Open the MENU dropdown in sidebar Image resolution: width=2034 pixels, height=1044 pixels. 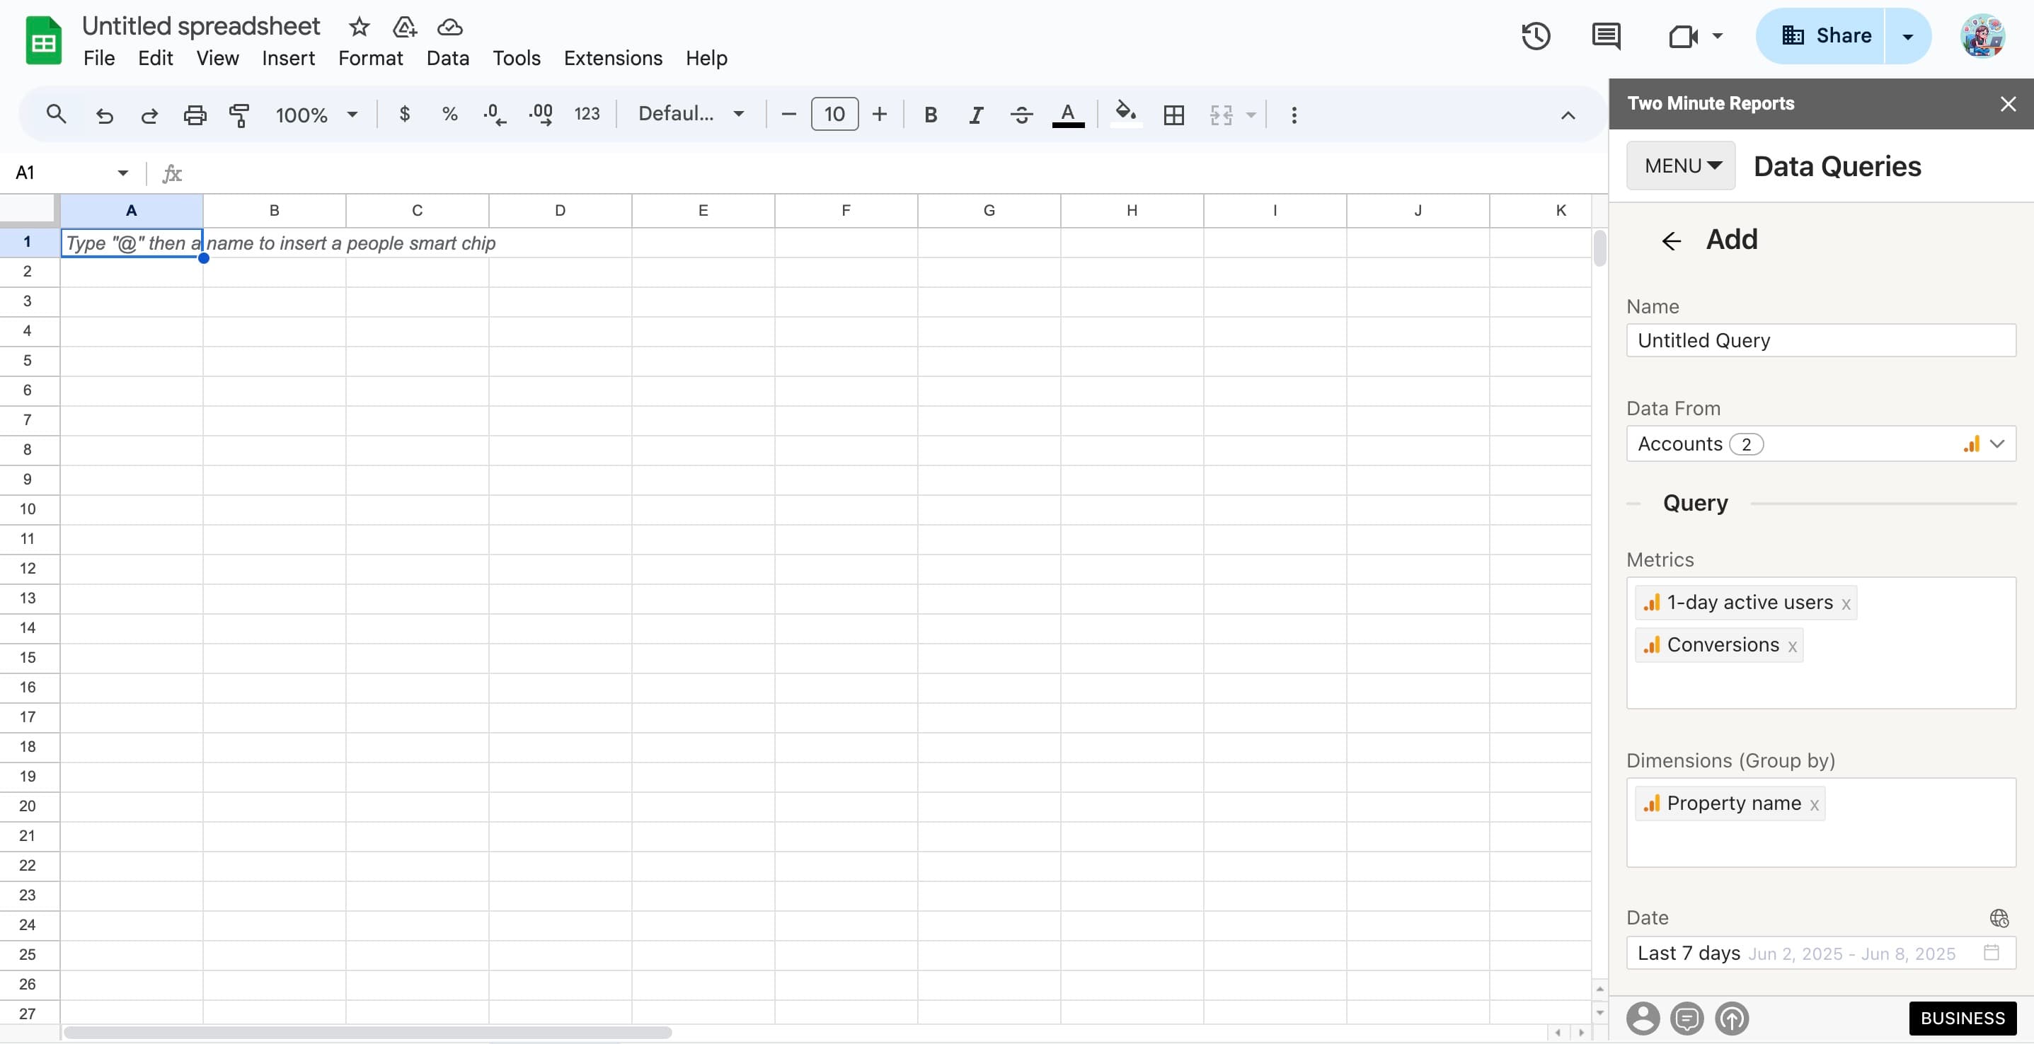pos(1681,166)
